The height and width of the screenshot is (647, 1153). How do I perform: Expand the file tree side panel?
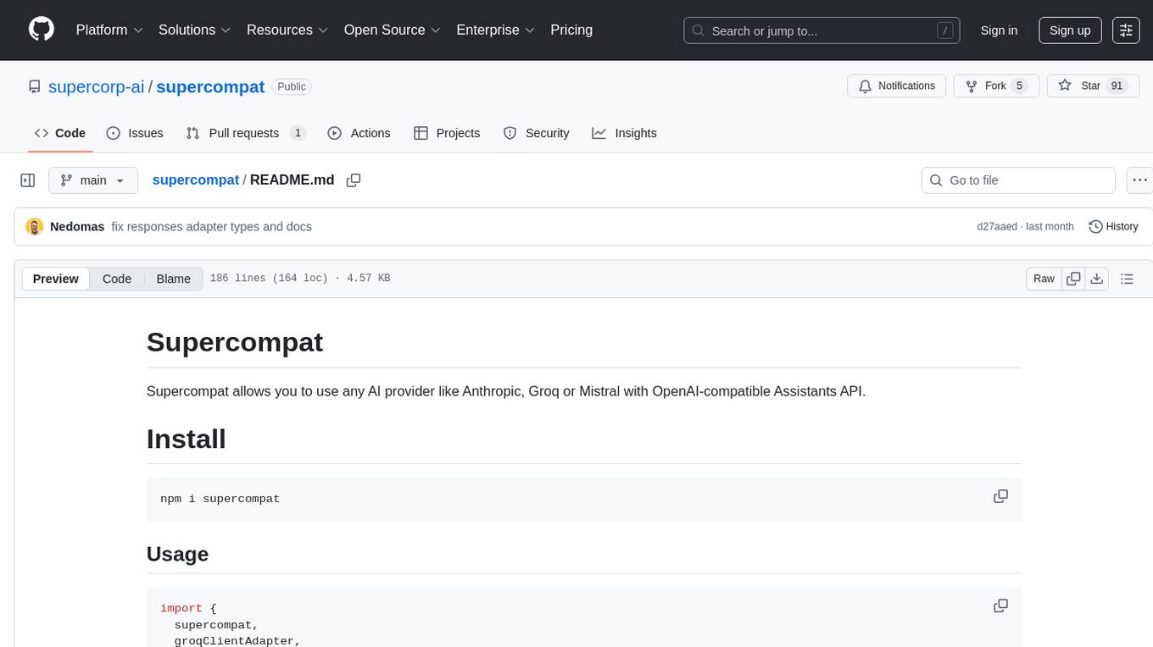pyautogui.click(x=28, y=180)
